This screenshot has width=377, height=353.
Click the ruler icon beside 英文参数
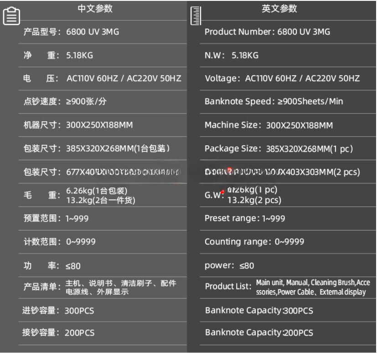click(196, 15)
